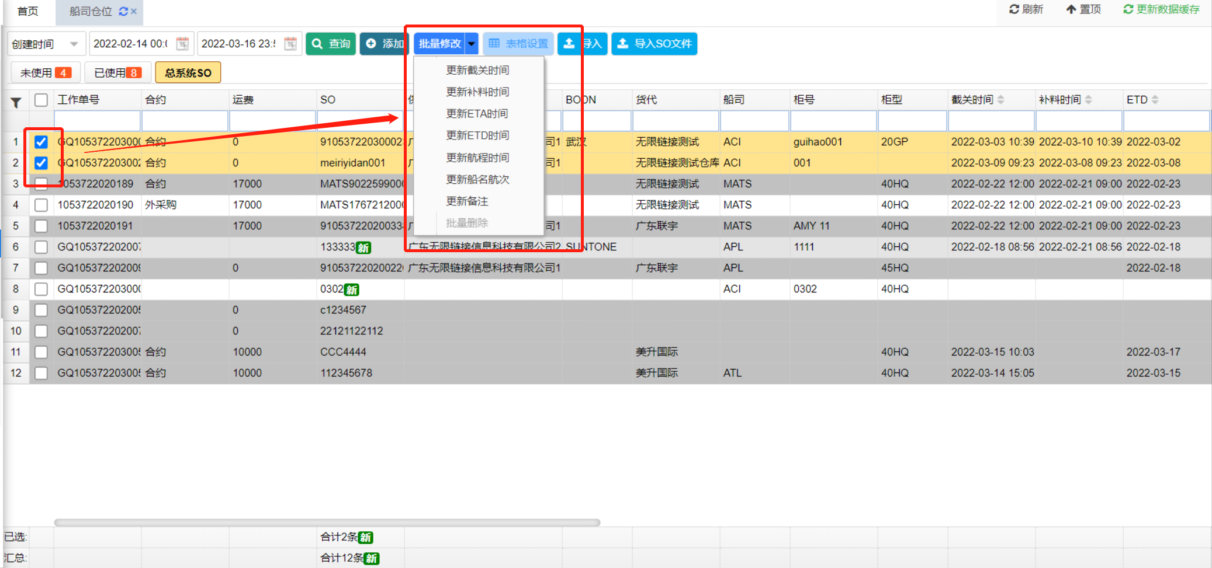Click the 批量修改 button
The height and width of the screenshot is (568, 1212).
(x=440, y=44)
